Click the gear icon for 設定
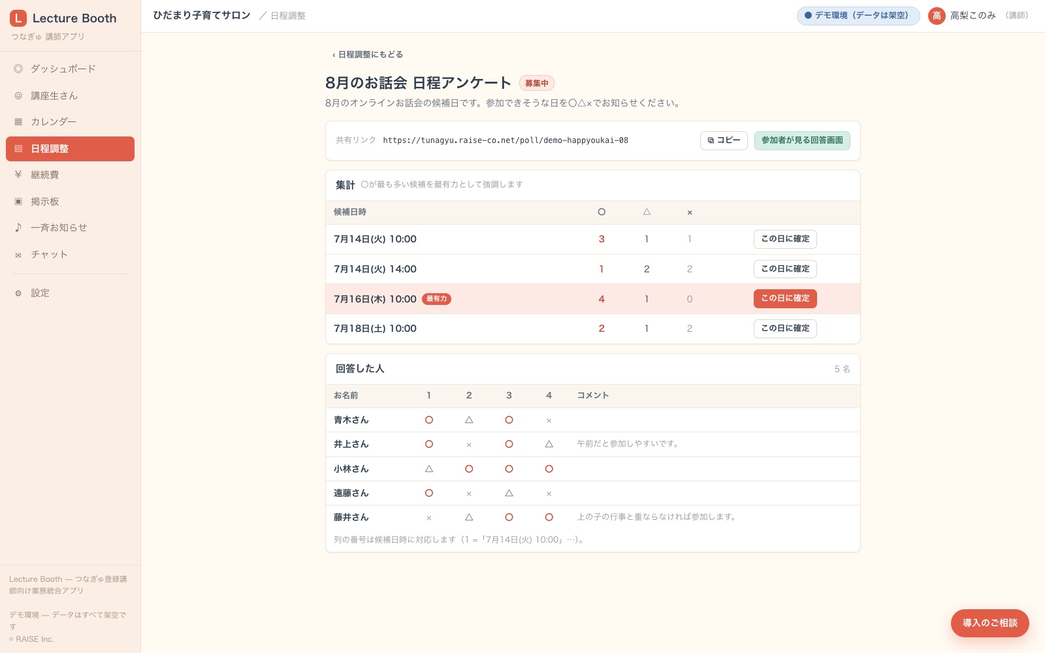The height and width of the screenshot is (653, 1045). [18, 293]
